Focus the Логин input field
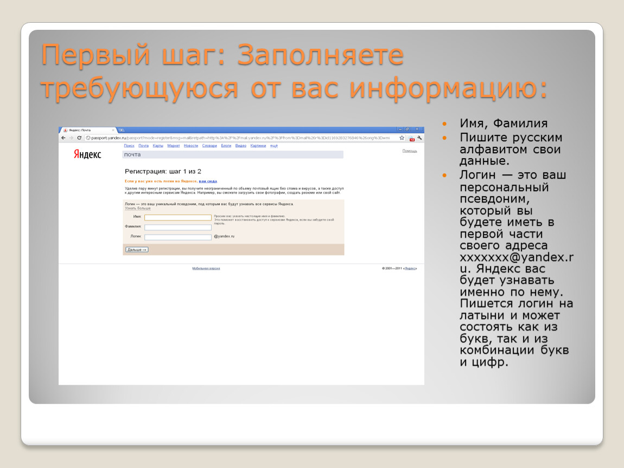 [x=178, y=237]
